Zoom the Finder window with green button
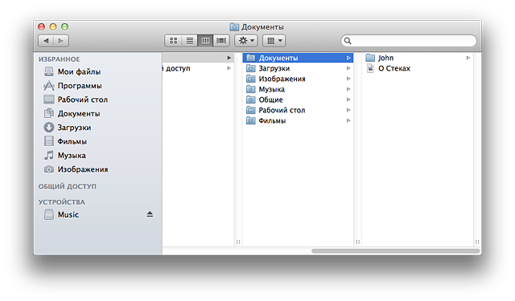Screen dimensions: 515x301 (64, 26)
